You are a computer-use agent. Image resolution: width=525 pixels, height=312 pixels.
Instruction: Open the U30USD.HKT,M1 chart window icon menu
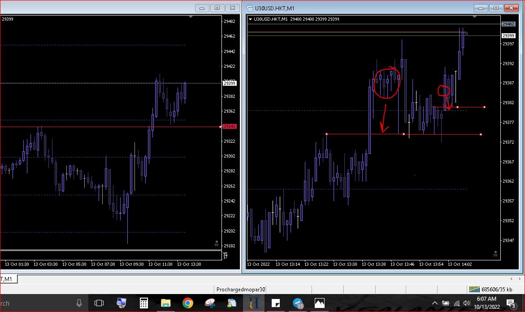point(249,9)
